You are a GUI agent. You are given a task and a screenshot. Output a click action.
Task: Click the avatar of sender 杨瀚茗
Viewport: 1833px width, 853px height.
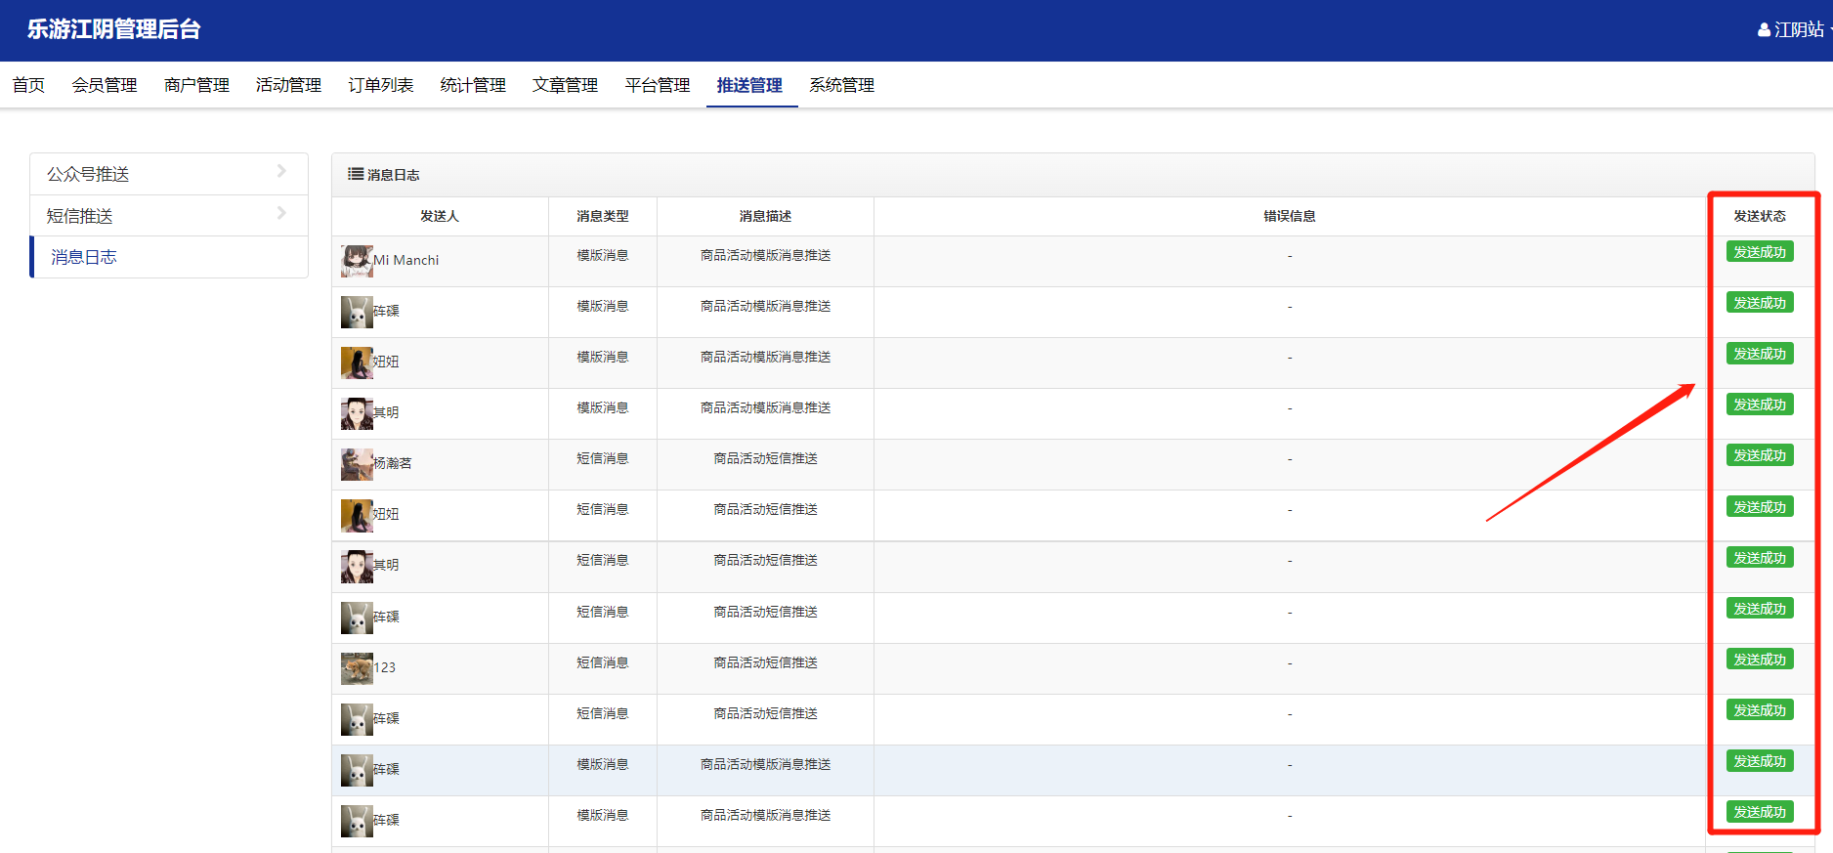(x=357, y=464)
